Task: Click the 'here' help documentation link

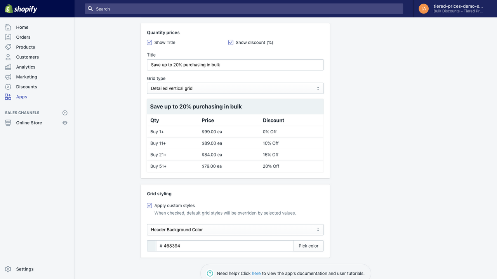Action: [x=256, y=273]
